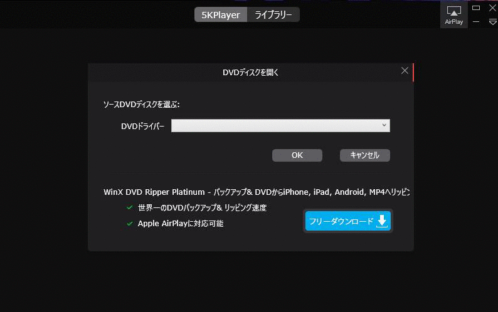Open the AirPlay icon in title bar
This screenshot has width=498, height=312.
454,14
